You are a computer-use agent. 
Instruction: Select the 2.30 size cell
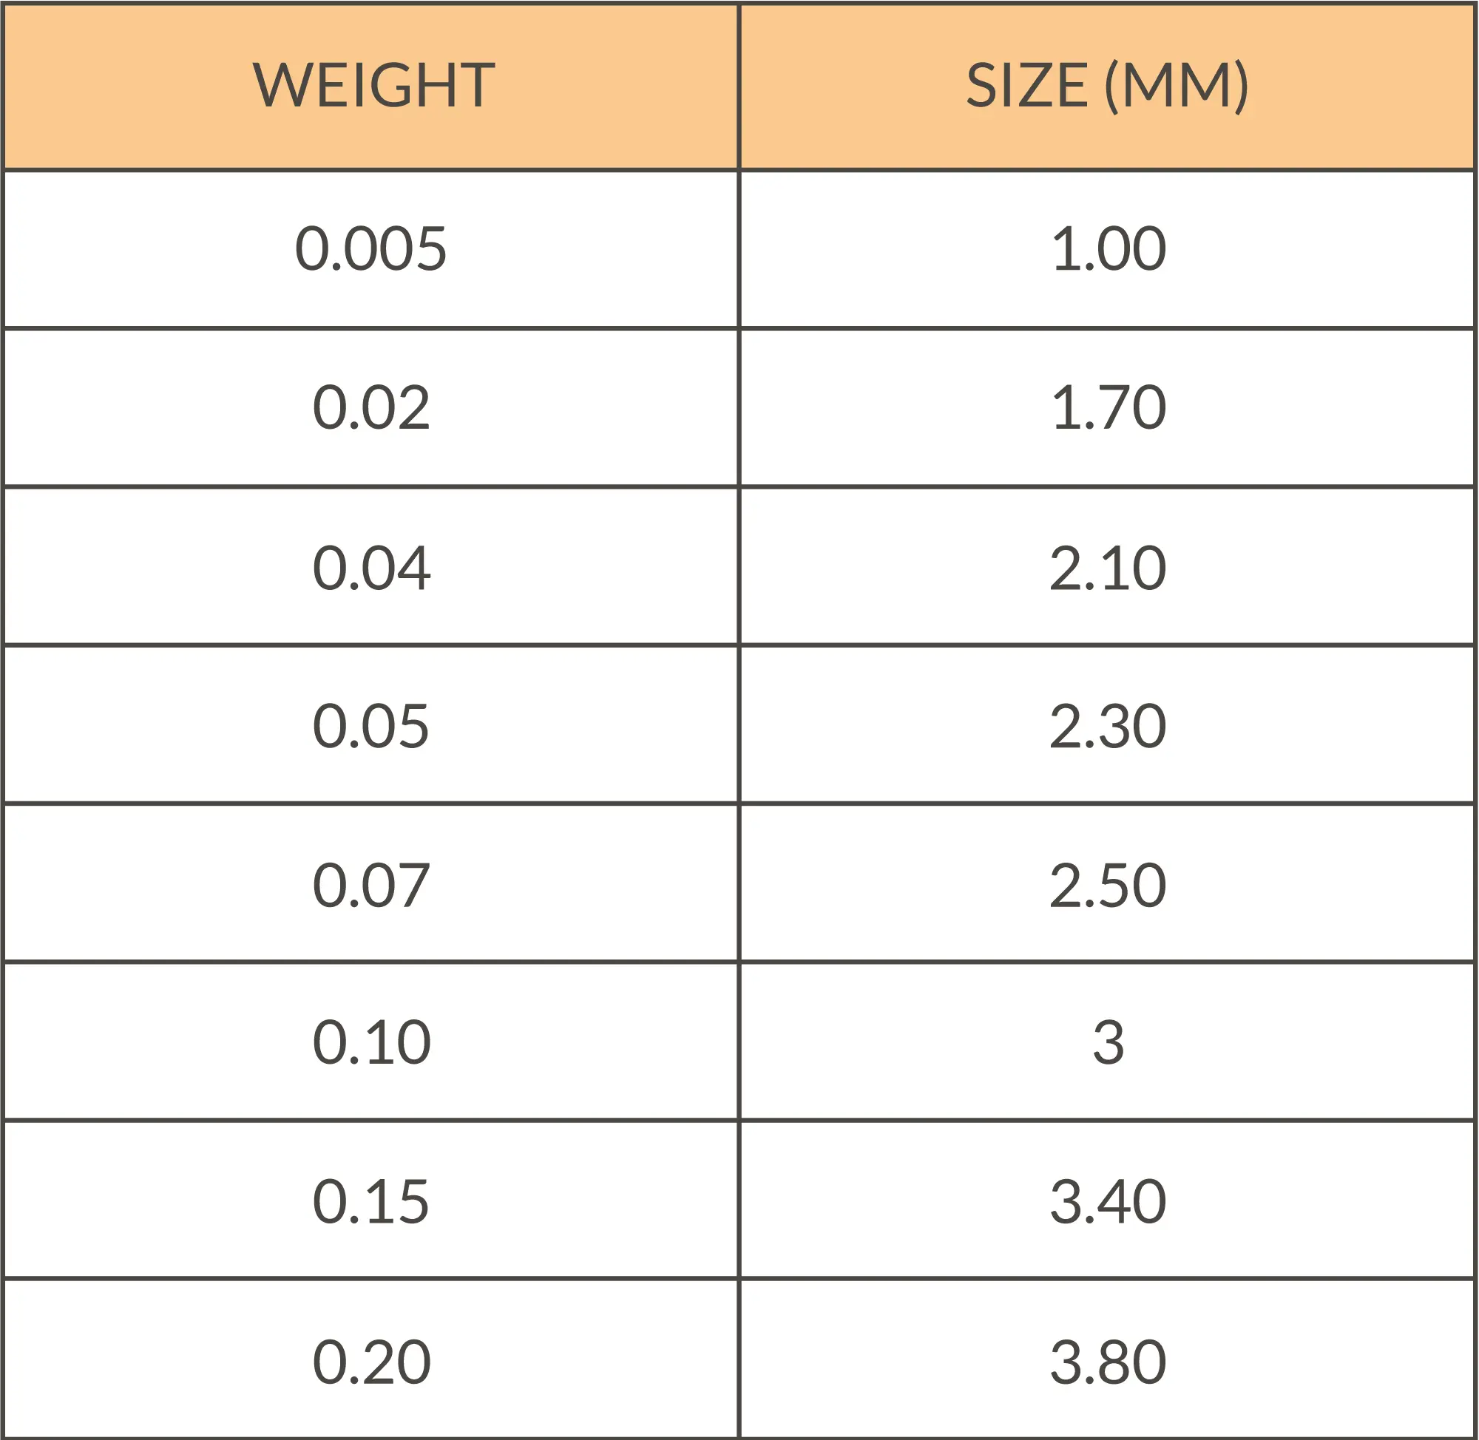click(1107, 724)
